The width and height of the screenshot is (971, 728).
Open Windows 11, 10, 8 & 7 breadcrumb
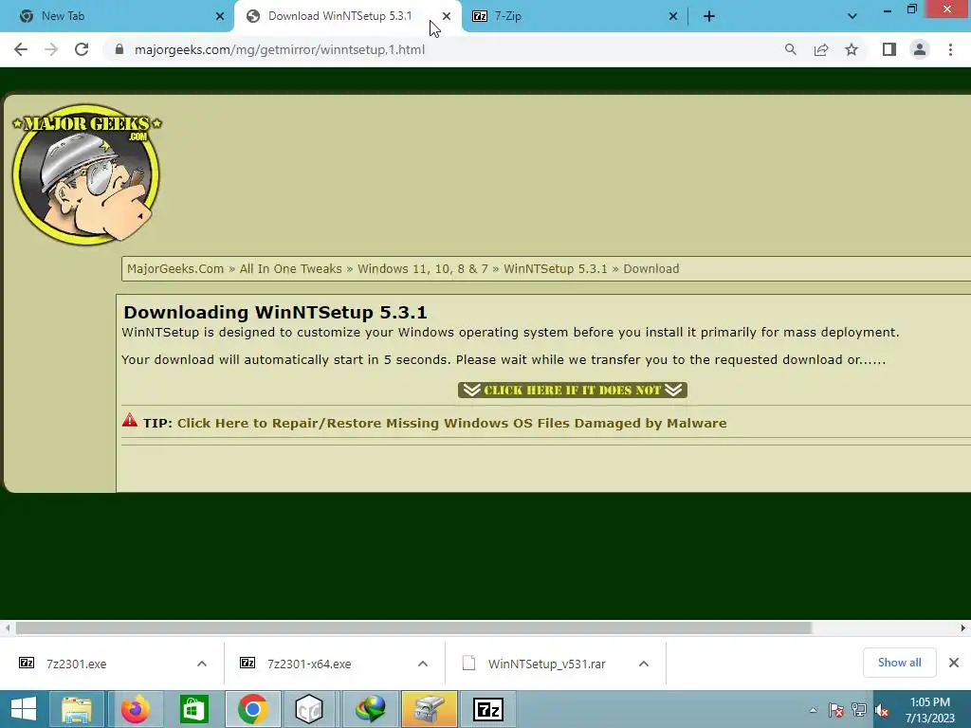tap(422, 268)
